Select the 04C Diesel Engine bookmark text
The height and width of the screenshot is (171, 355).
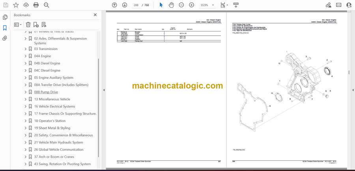coord(47,70)
